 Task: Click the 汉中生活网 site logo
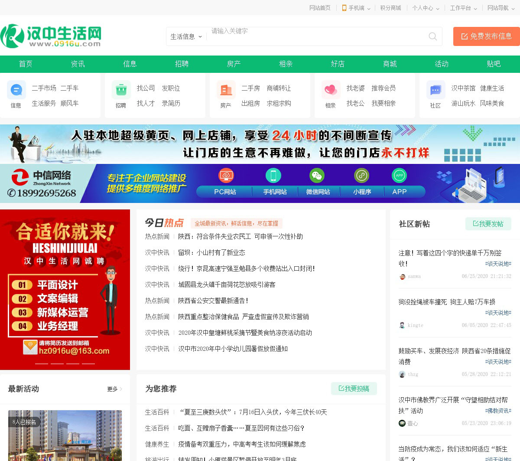point(51,36)
